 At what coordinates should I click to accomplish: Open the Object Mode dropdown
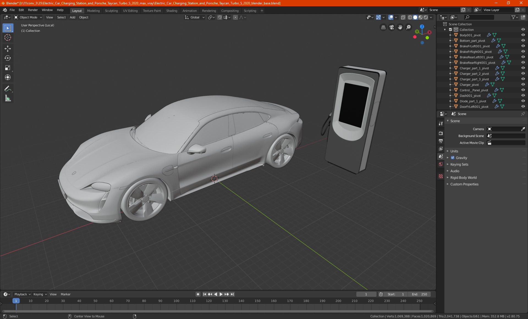coord(28,17)
